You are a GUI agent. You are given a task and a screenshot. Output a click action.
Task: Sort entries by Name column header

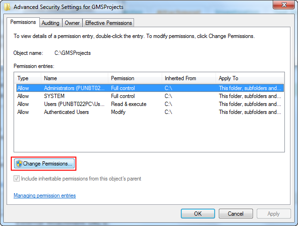click(x=74, y=78)
